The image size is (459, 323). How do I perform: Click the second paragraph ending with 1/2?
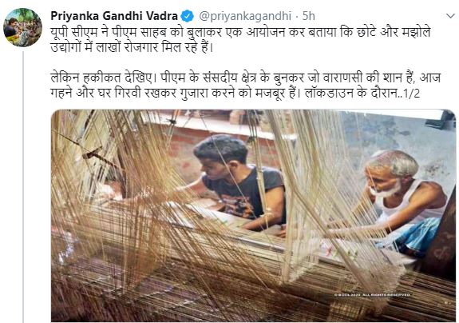pyautogui.click(x=245, y=86)
